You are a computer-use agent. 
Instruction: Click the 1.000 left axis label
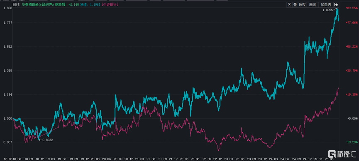pos(7,118)
